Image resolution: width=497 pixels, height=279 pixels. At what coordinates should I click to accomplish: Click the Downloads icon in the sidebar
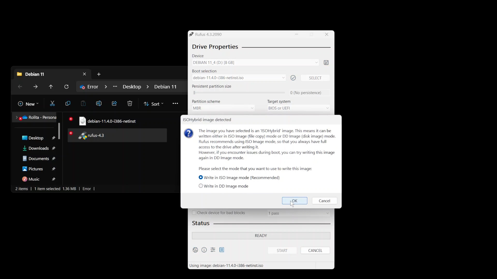tap(25, 148)
